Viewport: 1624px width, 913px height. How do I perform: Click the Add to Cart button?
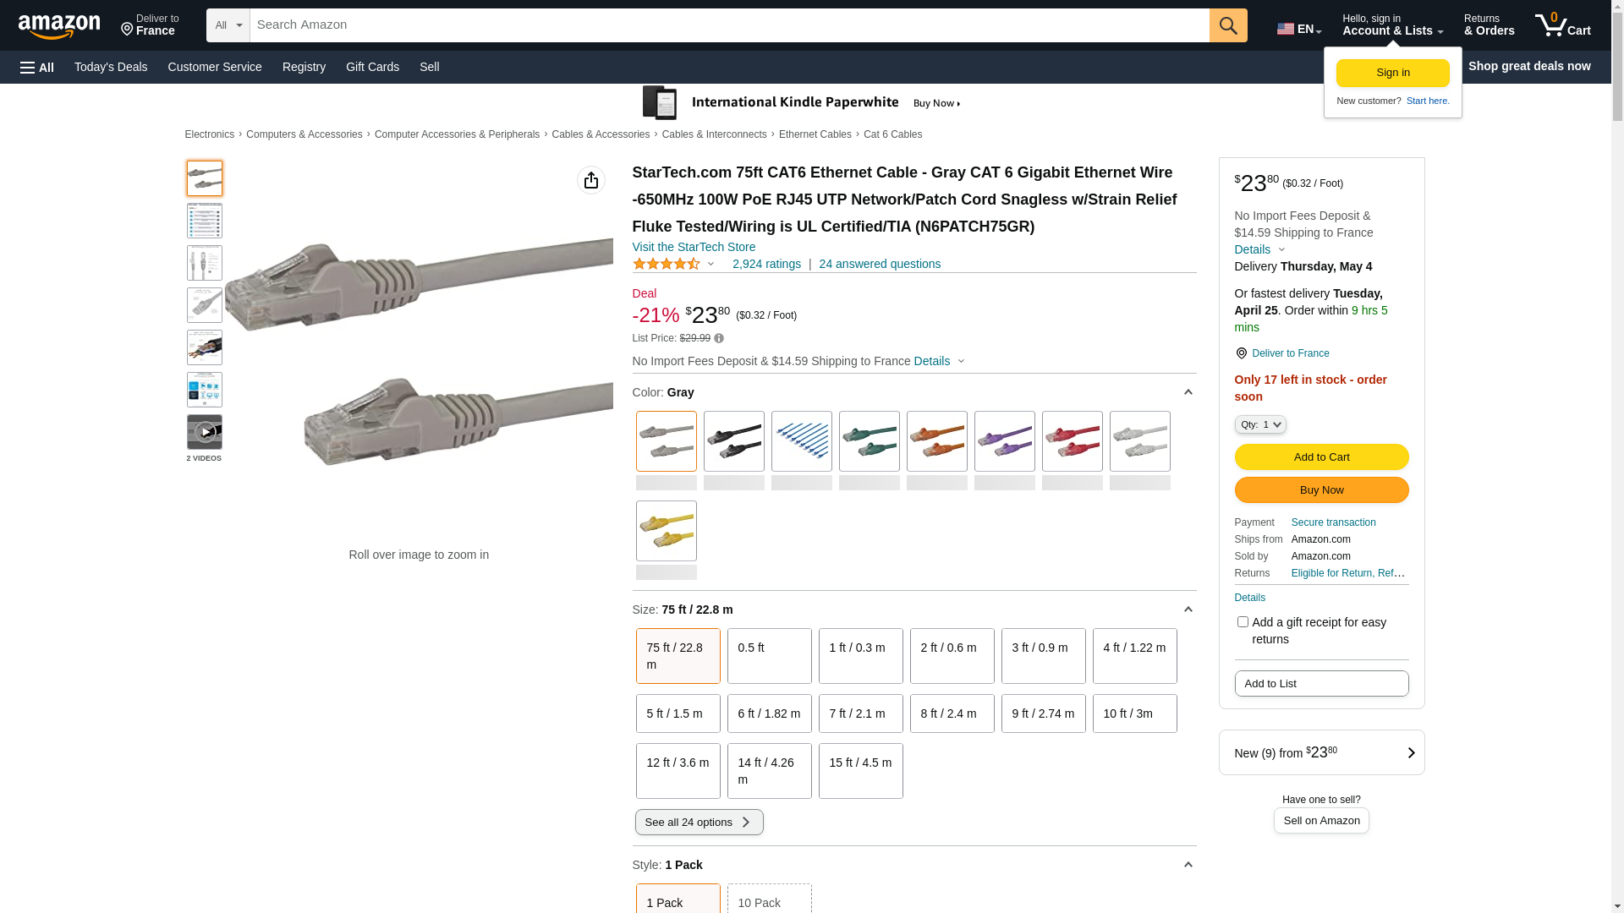coord(1321,457)
